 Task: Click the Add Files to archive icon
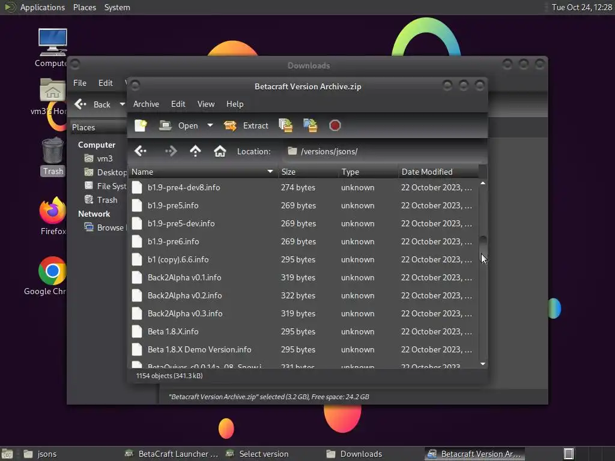285,125
